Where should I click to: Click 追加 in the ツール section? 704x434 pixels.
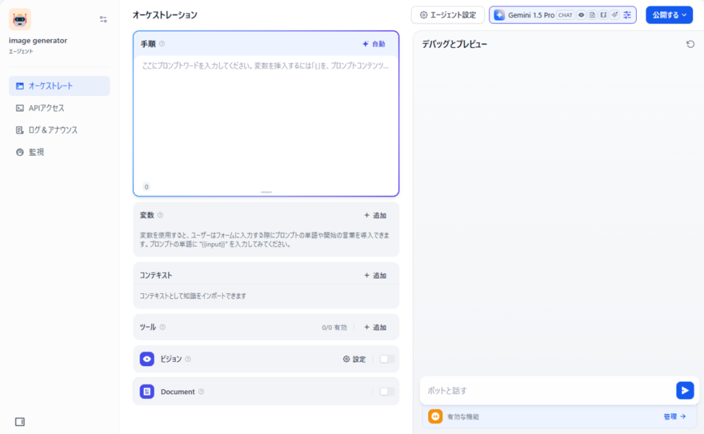click(375, 328)
